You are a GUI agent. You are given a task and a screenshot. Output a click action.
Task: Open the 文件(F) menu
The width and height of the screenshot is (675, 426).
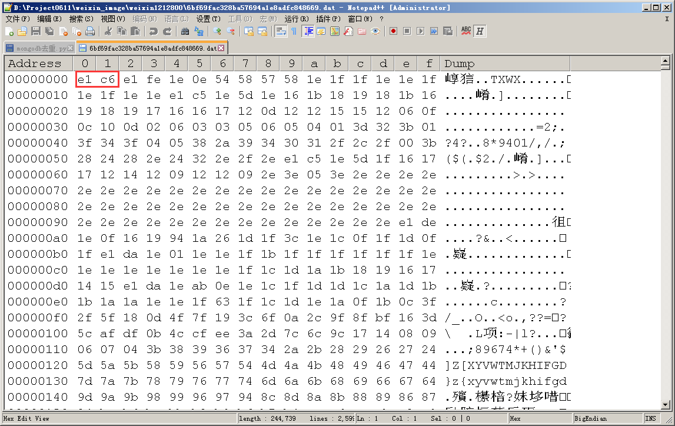point(18,19)
